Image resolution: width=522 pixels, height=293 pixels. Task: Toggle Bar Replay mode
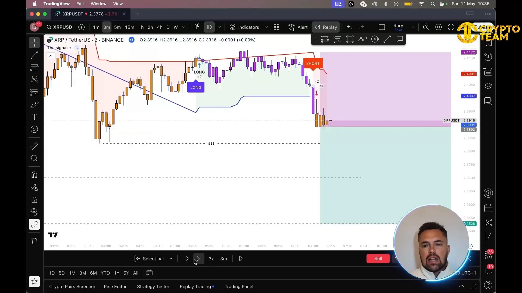click(x=326, y=27)
